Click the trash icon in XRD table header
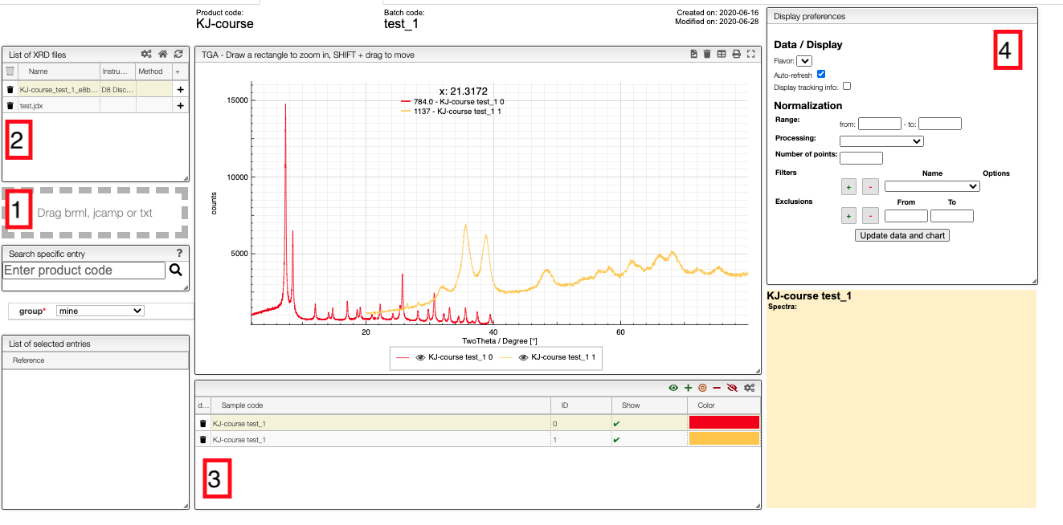Viewport: 1063px width, 525px height. click(10, 71)
